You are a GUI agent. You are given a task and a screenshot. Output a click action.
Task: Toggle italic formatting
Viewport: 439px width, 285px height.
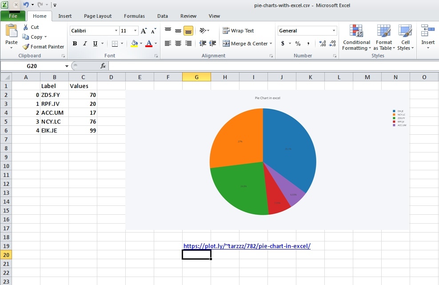point(85,44)
